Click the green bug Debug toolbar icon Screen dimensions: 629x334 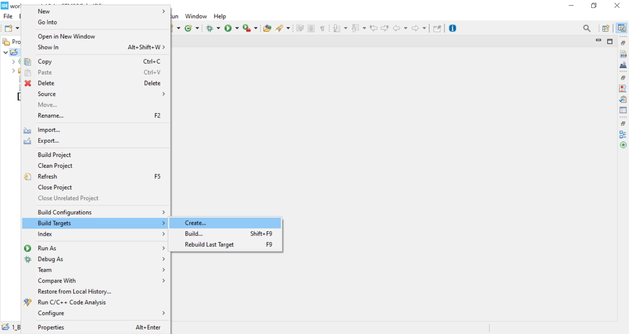pos(210,28)
